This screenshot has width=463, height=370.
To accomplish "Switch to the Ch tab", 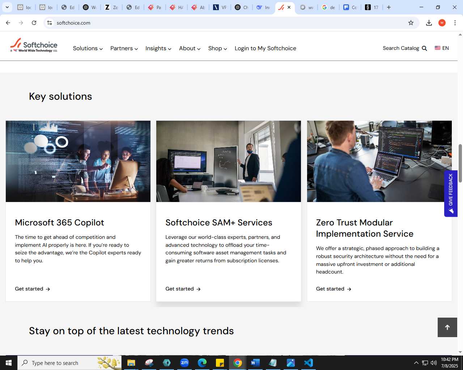I will pos(242,7).
